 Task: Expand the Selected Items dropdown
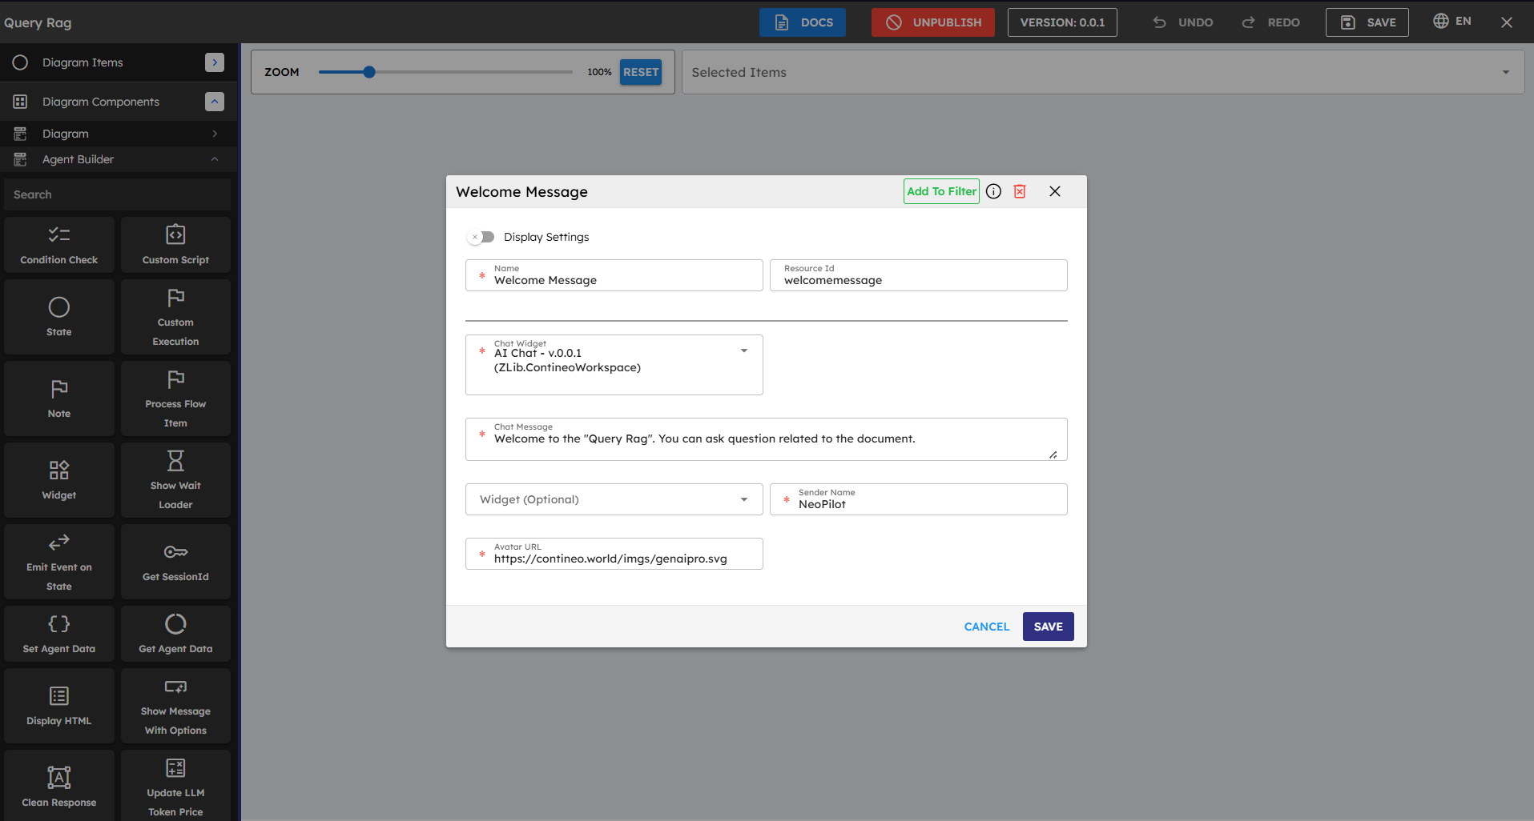pyautogui.click(x=1505, y=72)
